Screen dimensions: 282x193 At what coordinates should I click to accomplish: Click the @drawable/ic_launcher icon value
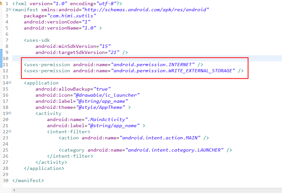tap(106, 95)
